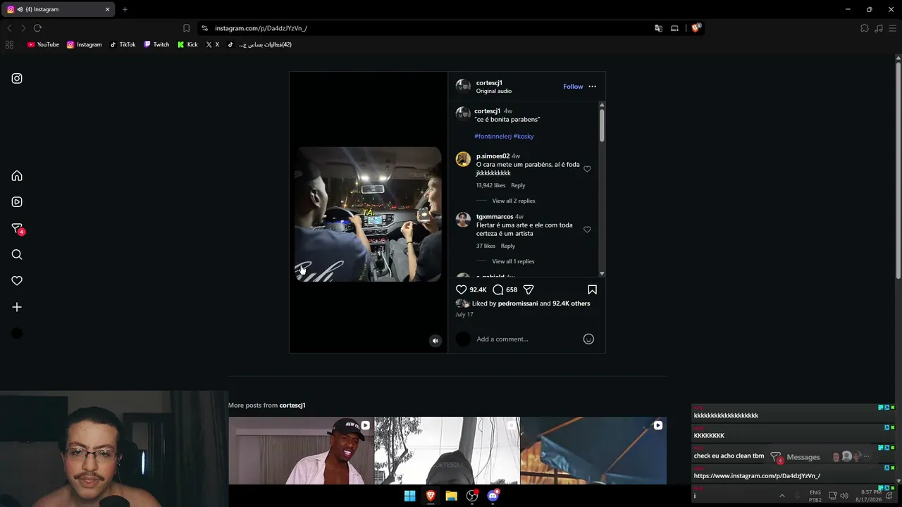Open the post's more options (three dots)

[592, 87]
